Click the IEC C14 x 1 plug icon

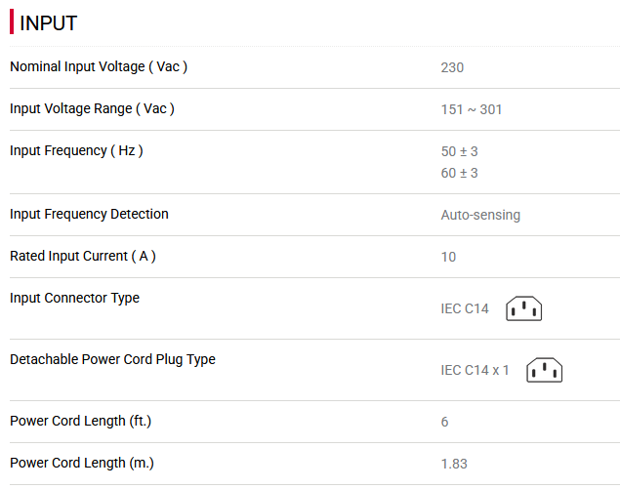[x=544, y=370]
